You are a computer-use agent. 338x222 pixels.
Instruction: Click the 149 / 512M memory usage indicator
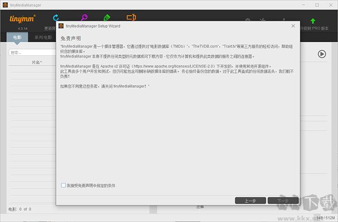(x=322, y=216)
